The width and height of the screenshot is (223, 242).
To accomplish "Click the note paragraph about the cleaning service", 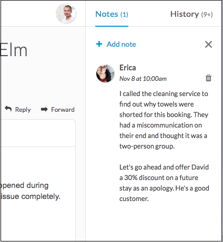I will pos(164,120).
